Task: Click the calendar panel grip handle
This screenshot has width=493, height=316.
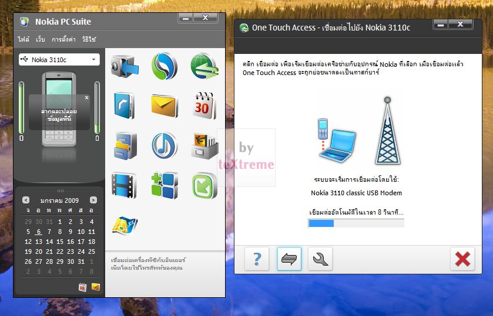Action: point(61,191)
